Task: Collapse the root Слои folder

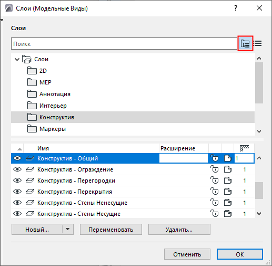Action: [x=17, y=59]
